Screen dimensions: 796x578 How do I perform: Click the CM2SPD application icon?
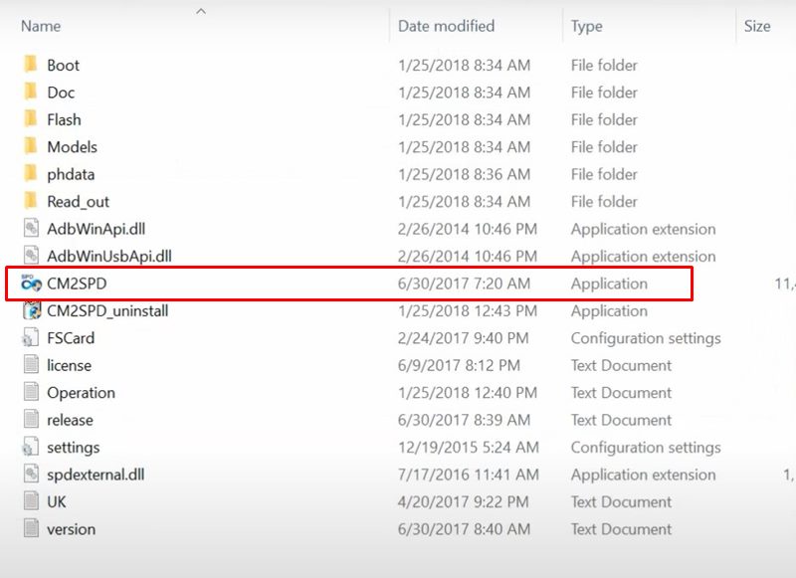pyautogui.click(x=30, y=284)
